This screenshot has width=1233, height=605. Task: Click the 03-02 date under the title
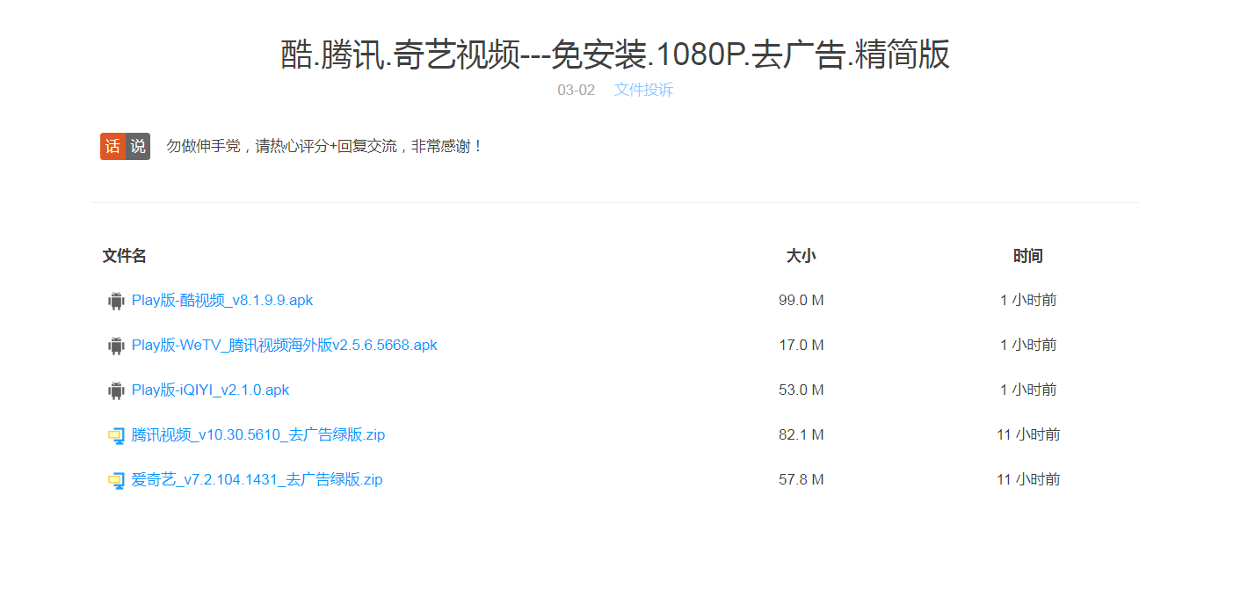coord(576,90)
